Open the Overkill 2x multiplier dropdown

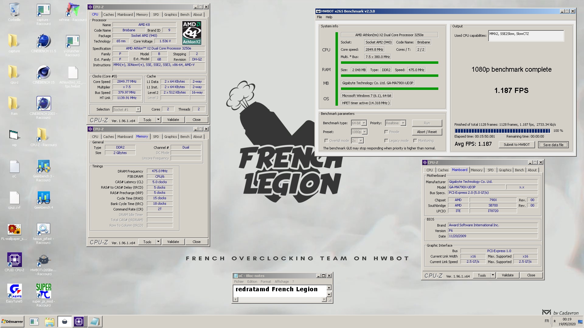[x=361, y=141]
